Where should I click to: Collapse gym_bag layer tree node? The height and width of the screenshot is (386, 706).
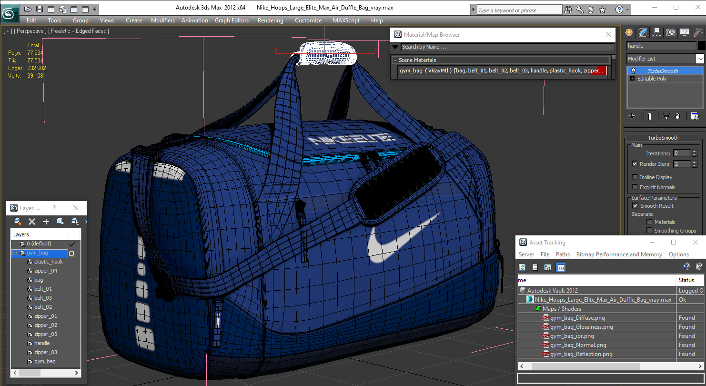coord(15,253)
